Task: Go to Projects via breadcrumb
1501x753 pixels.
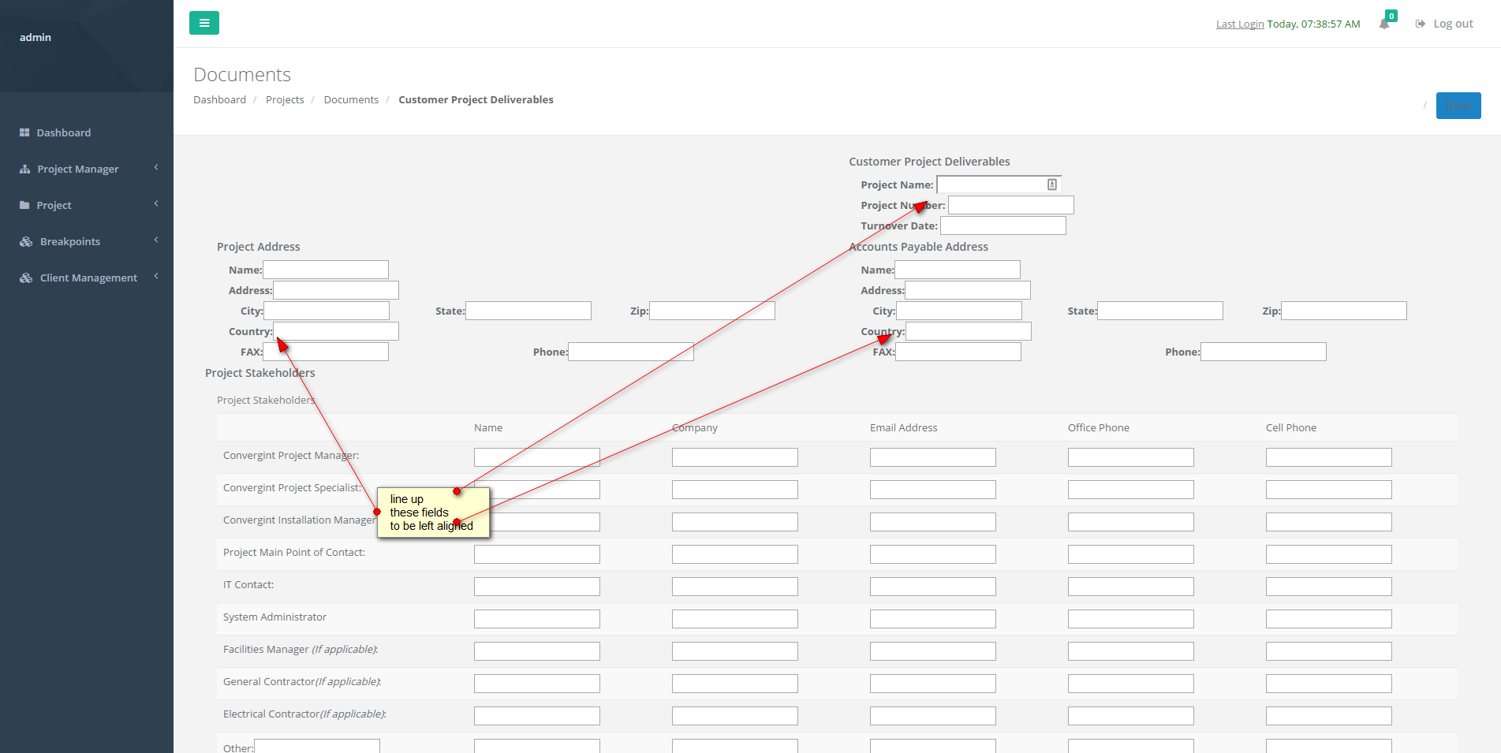Action: coord(285,99)
